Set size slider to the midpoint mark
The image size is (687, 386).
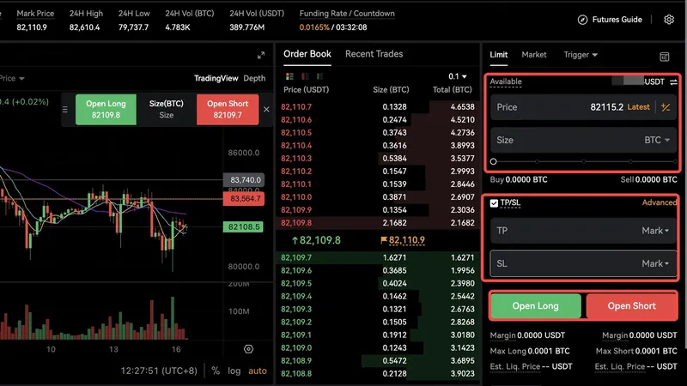coord(584,161)
